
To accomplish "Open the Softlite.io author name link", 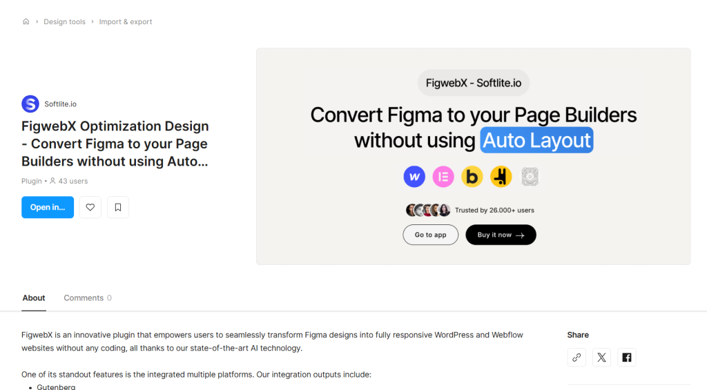I will (61, 104).
